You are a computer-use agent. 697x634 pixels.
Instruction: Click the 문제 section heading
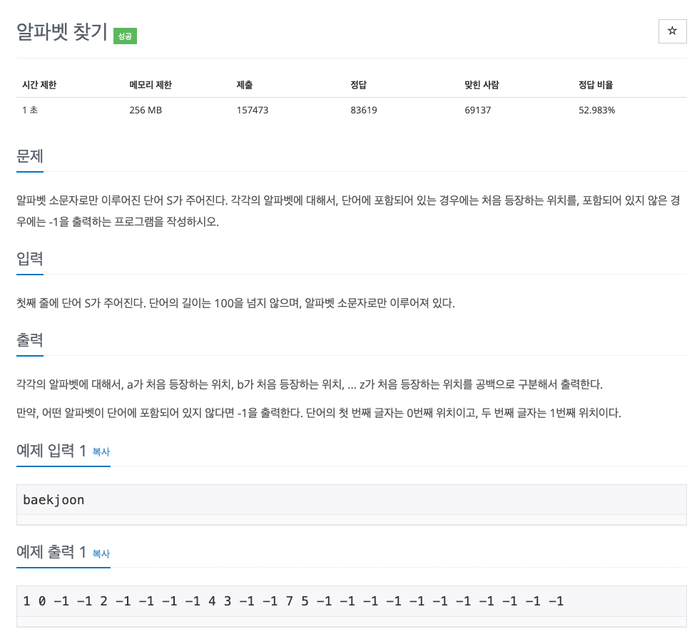[30, 156]
